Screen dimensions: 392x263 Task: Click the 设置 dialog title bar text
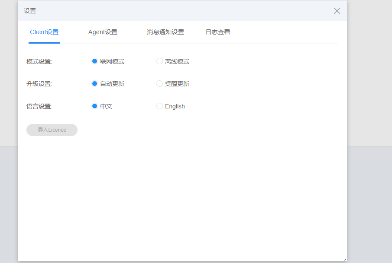30,11
